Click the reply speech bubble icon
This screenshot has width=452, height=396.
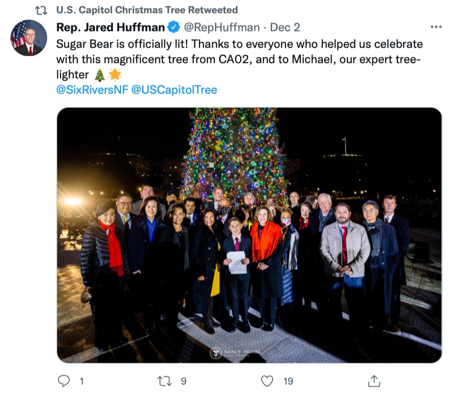pyautogui.click(x=64, y=381)
